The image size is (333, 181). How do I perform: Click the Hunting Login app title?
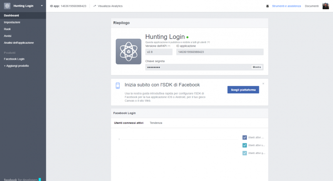[165, 37]
